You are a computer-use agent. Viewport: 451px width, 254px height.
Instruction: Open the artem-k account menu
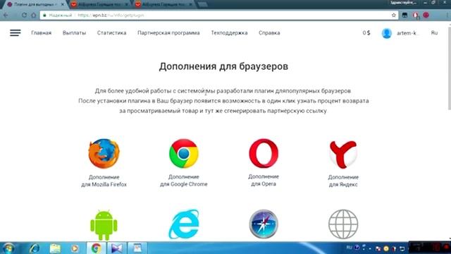pos(407,33)
